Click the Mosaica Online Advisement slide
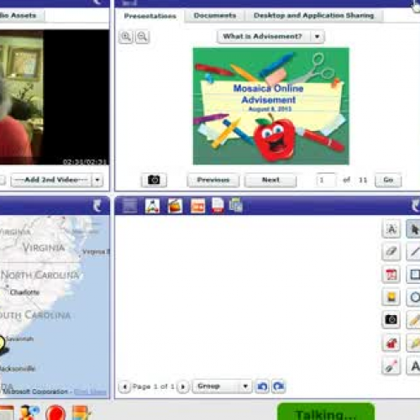This screenshot has width=420, height=420. point(270,106)
